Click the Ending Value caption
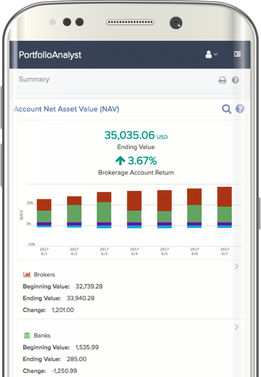The height and width of the screenshot is (377, 261). 136,147
